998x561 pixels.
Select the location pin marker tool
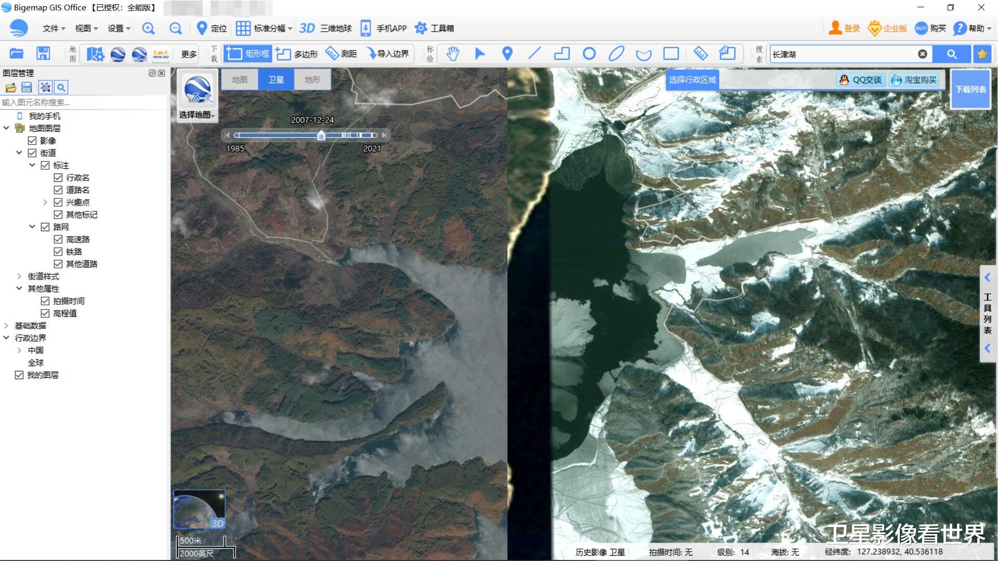pyautogui.click(x=507, y=54)
